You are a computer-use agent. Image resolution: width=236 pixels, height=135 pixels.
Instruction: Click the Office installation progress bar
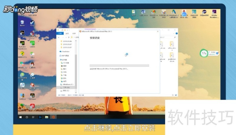119,65
